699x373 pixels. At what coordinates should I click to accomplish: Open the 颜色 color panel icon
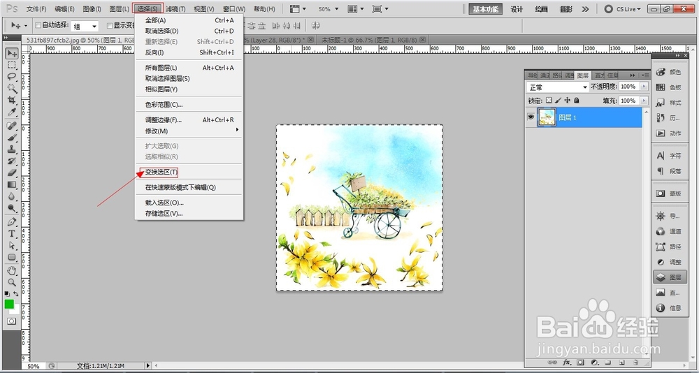coord(669,72)
